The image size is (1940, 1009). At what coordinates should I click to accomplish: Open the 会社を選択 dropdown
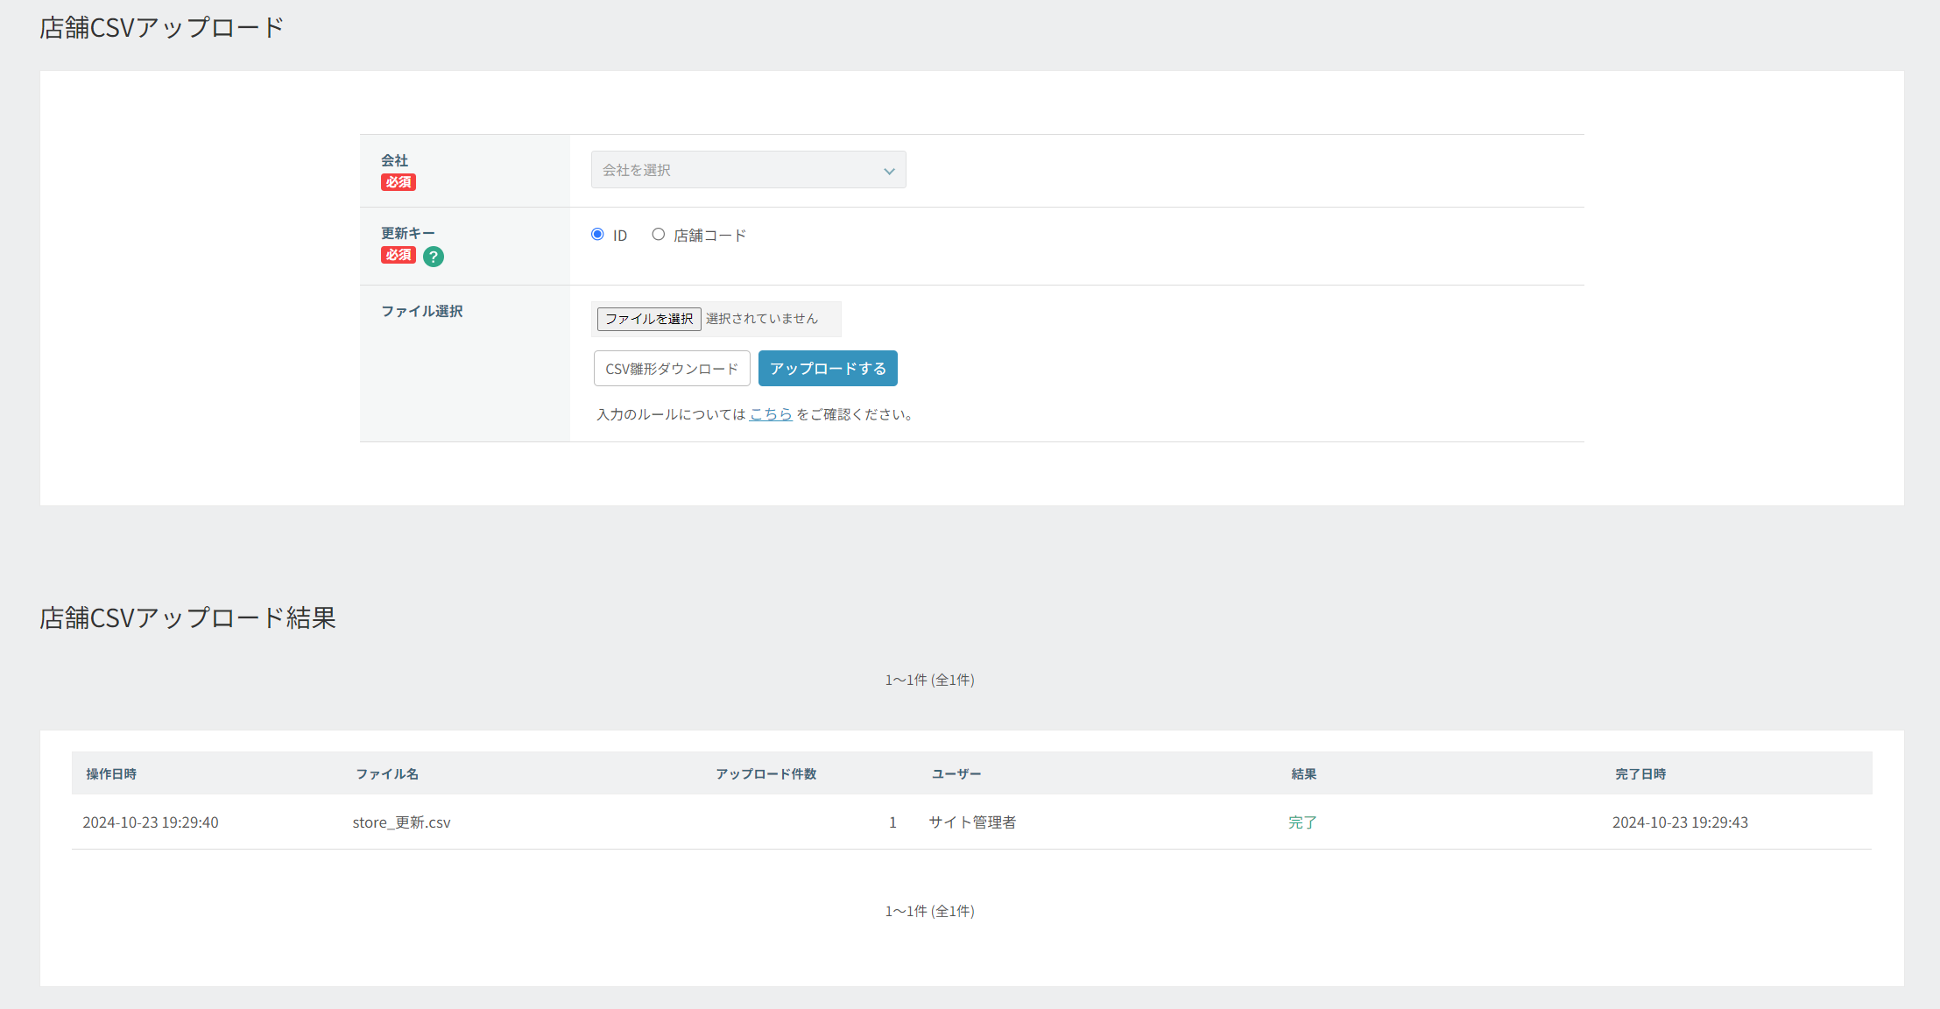(x=747, y=170)
